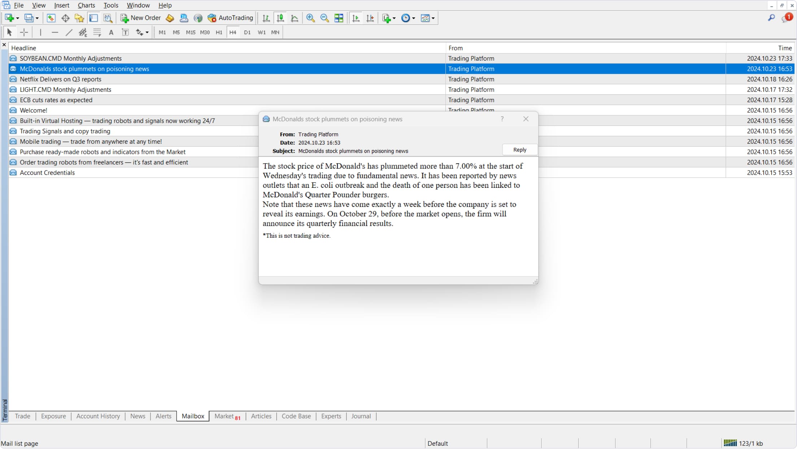Screen dimensions: 797x449
Task: Toggle AutoTrading on or off
Action: click(x=231, y=18)
